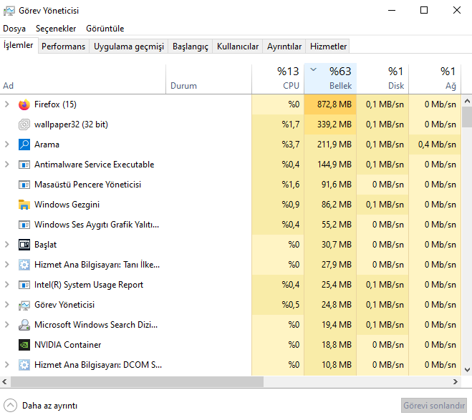Screen dimensions: 472x420
Task: Expand the Arama process group
Action: (7, 145)
